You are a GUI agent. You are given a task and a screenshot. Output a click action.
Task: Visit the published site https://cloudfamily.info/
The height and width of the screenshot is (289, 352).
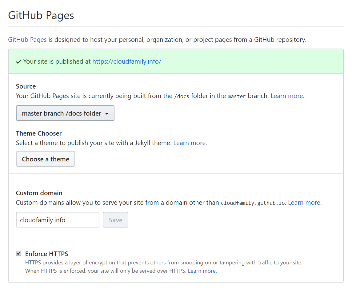[126, 61]
